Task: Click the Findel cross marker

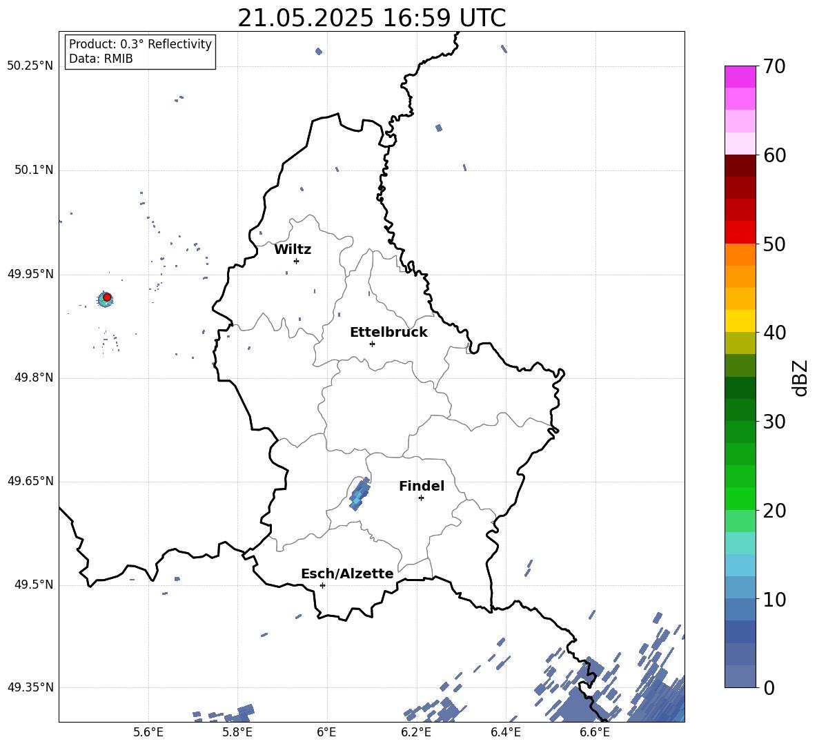Action: click(x=421, y=498)
